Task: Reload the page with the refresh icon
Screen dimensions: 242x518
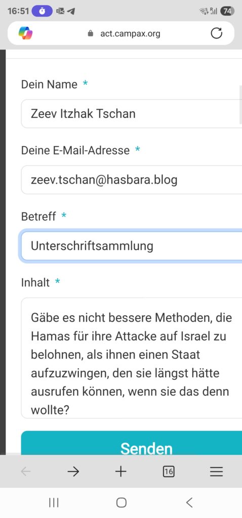Action: [x=217, y=33]
